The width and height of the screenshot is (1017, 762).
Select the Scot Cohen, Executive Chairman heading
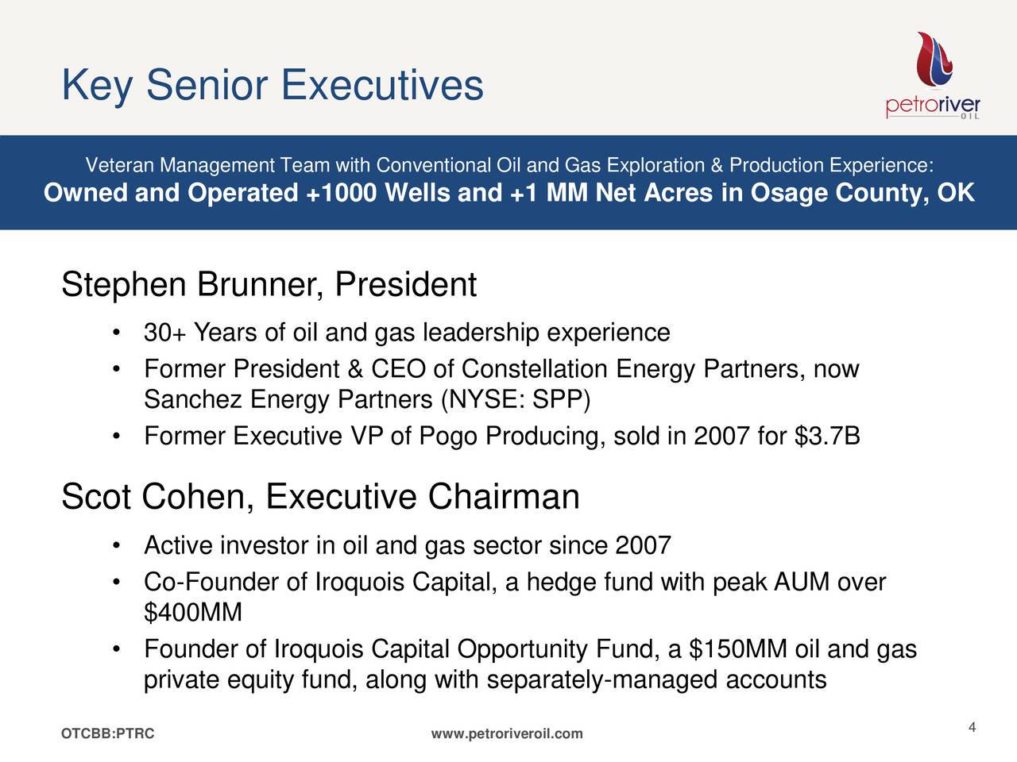[320, 498]
